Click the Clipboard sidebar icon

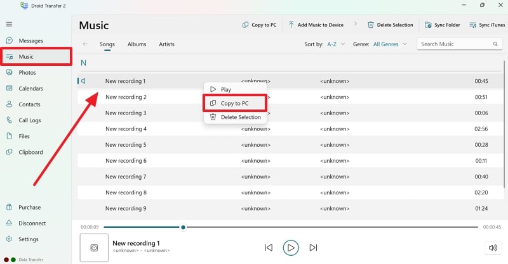[10, 151]
